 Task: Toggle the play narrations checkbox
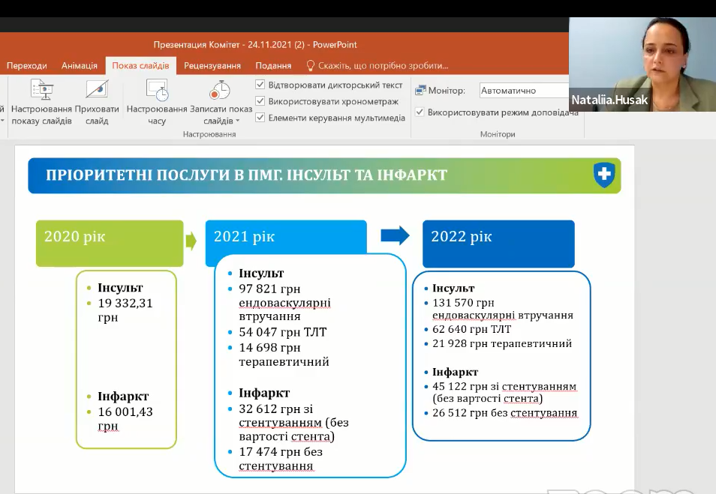pos(260,85)
